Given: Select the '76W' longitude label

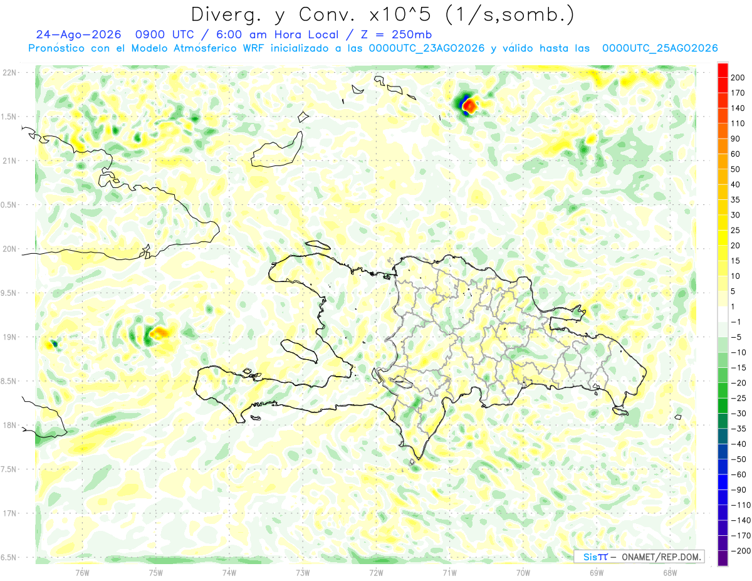Looking at the screenshot, I should pos(83,572).
